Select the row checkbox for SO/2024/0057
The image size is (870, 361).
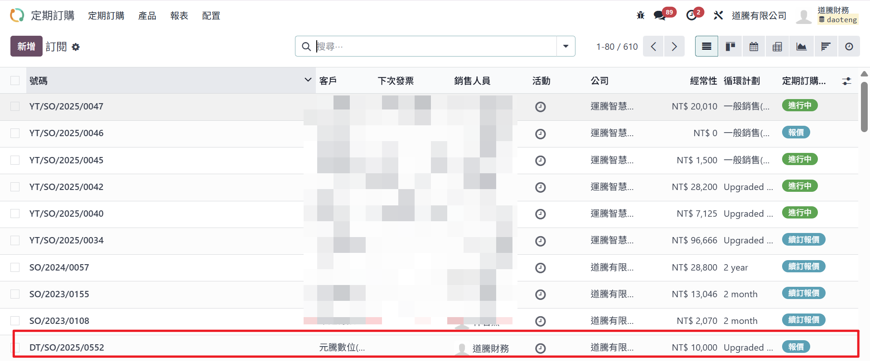pos(15,267)
